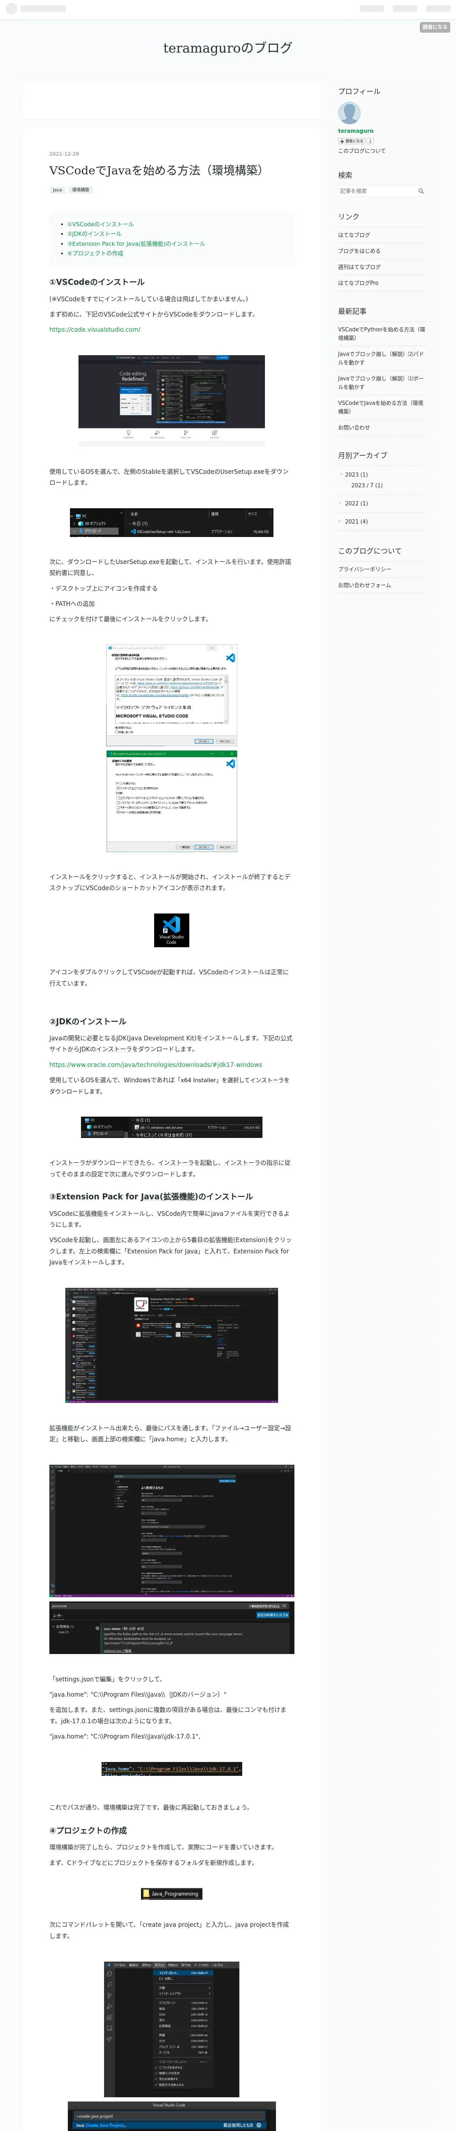
Task: Open the はてなブログPro link
Action: [358, 283]
